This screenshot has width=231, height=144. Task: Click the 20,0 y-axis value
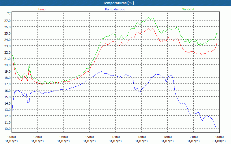[8, 65]
